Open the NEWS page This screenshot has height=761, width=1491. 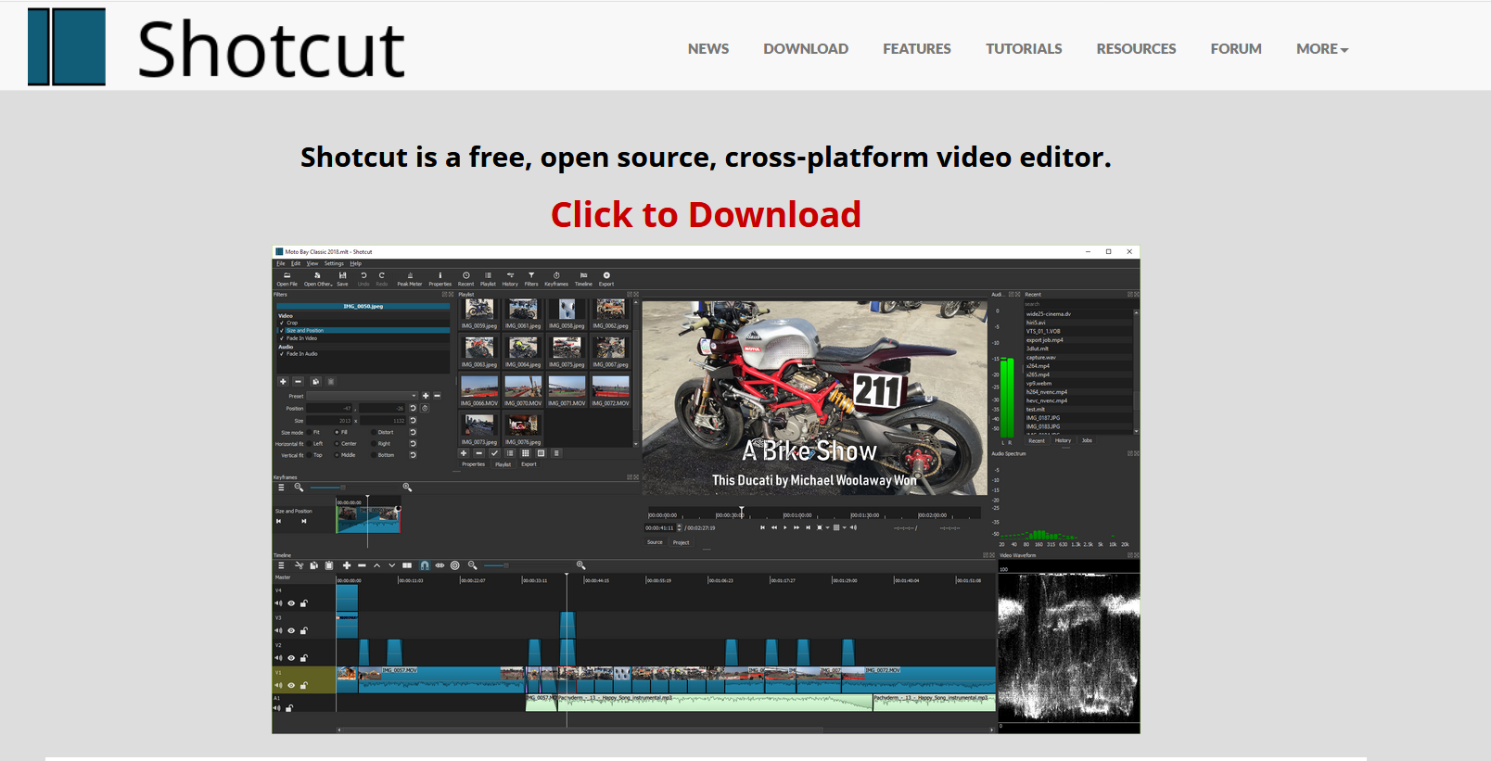coord(708,49)
